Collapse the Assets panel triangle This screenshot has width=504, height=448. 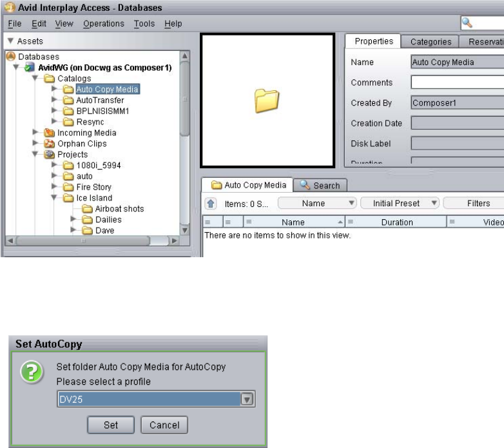point(10,41)
